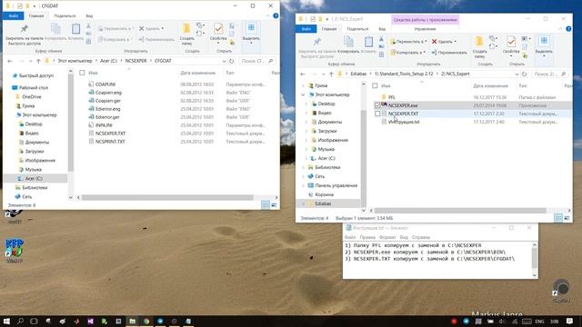The height and width of the screenshot is (327, 582).
Task: Open the address bar dropdown in CFGDAT window
Action: click(225, 61)
